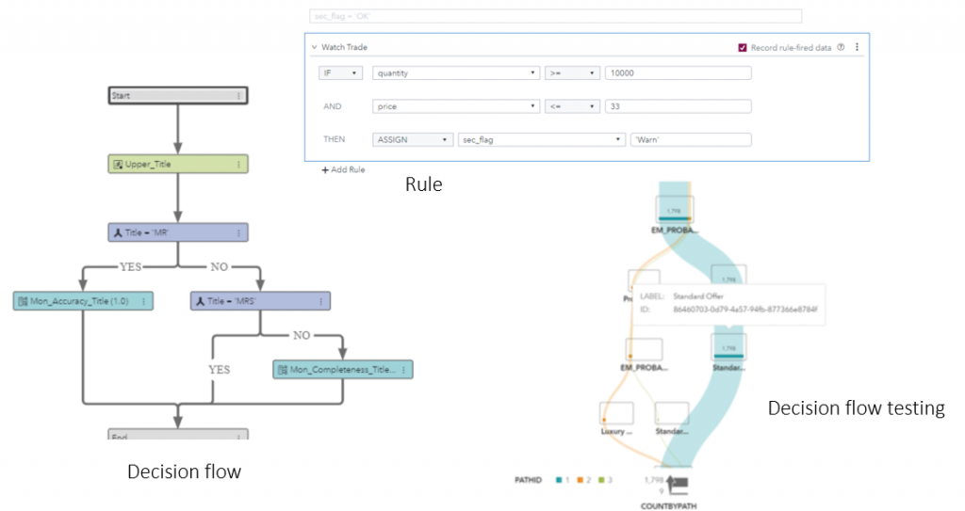Open the Start node options menu

(238, 96)
